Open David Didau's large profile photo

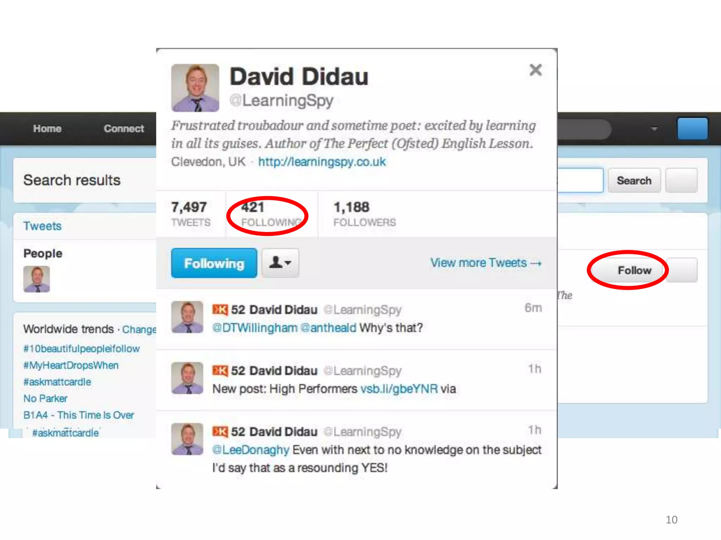[195, 88]
